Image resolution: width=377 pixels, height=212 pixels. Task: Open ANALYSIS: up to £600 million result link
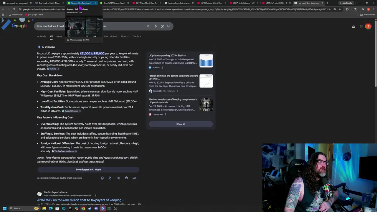point(81,200)
